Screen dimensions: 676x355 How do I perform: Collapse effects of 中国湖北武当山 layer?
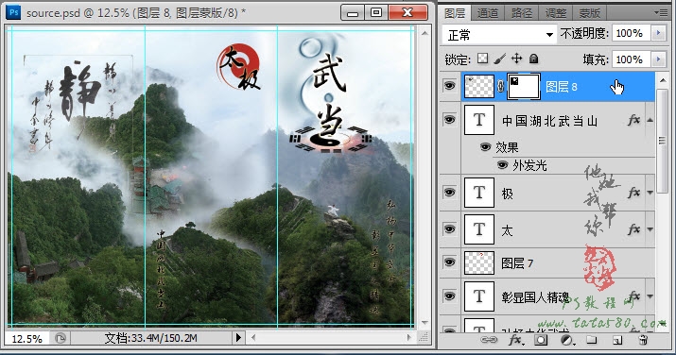(650, 121)
